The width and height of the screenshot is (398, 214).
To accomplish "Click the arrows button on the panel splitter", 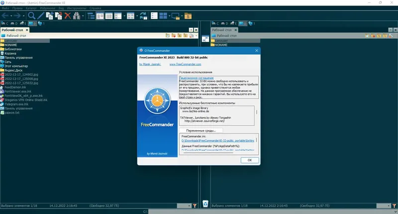I will pyautogui.click(x=205, y=39).
